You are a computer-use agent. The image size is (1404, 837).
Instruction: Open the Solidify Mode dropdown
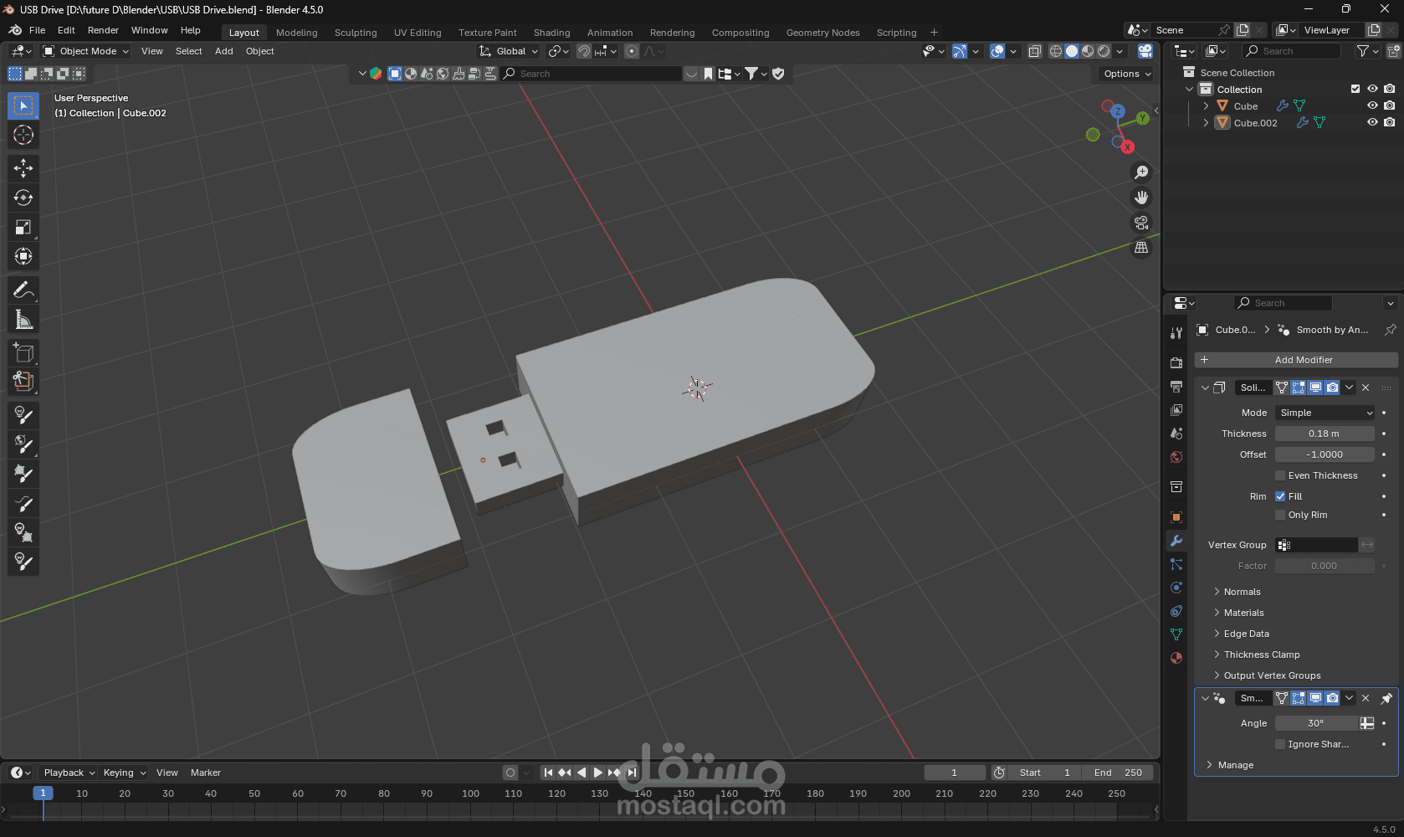point(1325,413)
